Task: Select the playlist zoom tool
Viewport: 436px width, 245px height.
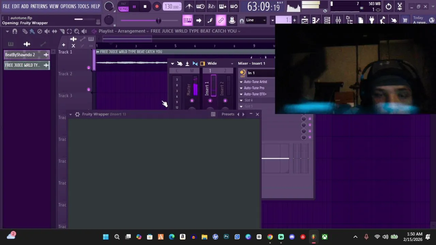Action: click(77, 31)
